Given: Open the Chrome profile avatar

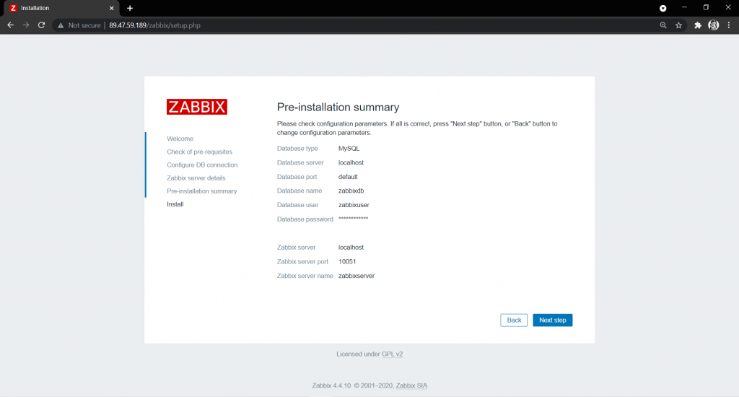Looking at the screenshot, I should 714,25.
